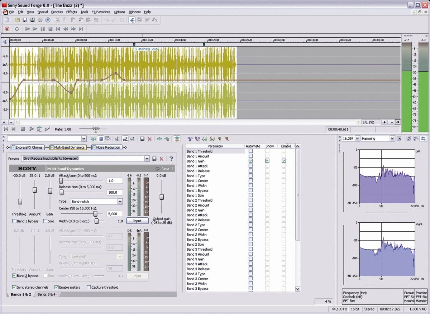Toggle Loop Playback in the transport toolbar
430x314 pixels.
[x=17, y=29]
